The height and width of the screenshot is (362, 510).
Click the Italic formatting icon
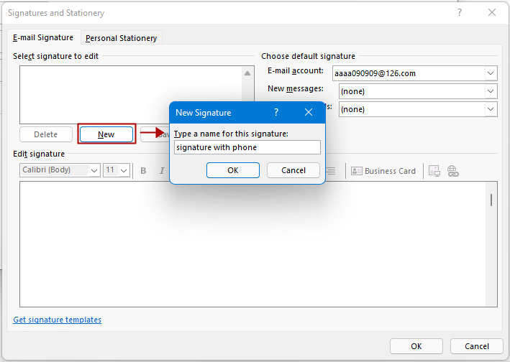[x=162, y=171]
